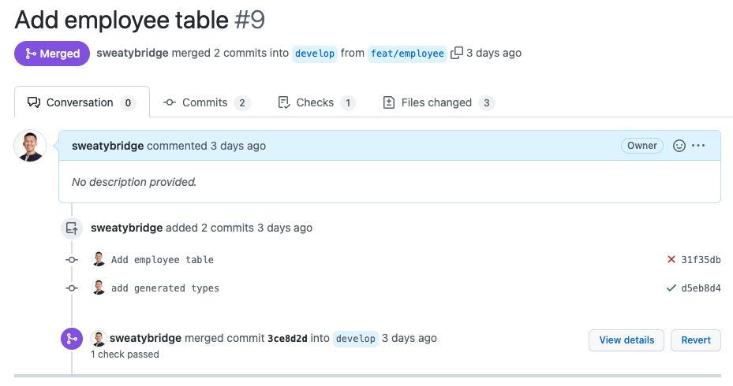Screen dimensions: 733x386
Task: Open merged commit 3ce8d2d link
Action: tap(287, 339)
